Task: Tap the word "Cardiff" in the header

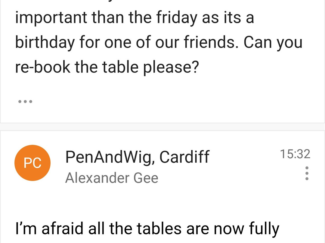Action: click(x=184, y=157)
